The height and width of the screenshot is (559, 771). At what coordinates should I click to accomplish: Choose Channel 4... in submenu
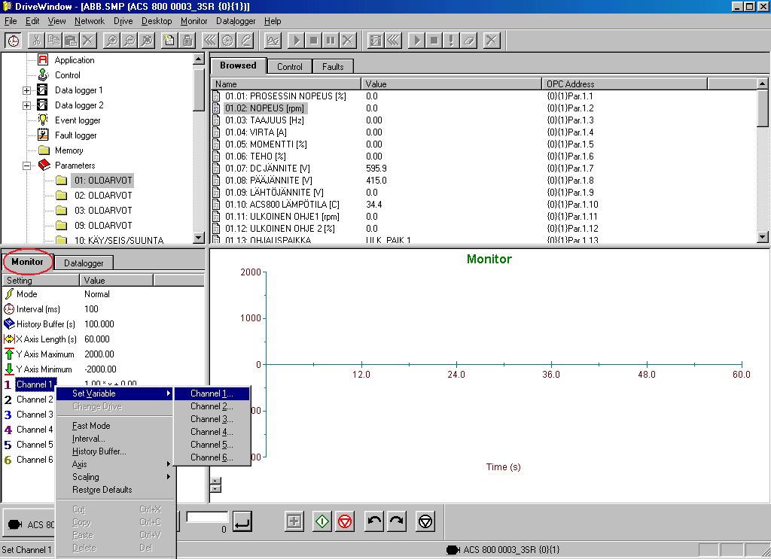(x=212, y=432)
